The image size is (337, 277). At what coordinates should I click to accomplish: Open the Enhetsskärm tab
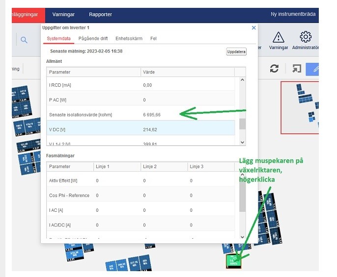(129, 38)
